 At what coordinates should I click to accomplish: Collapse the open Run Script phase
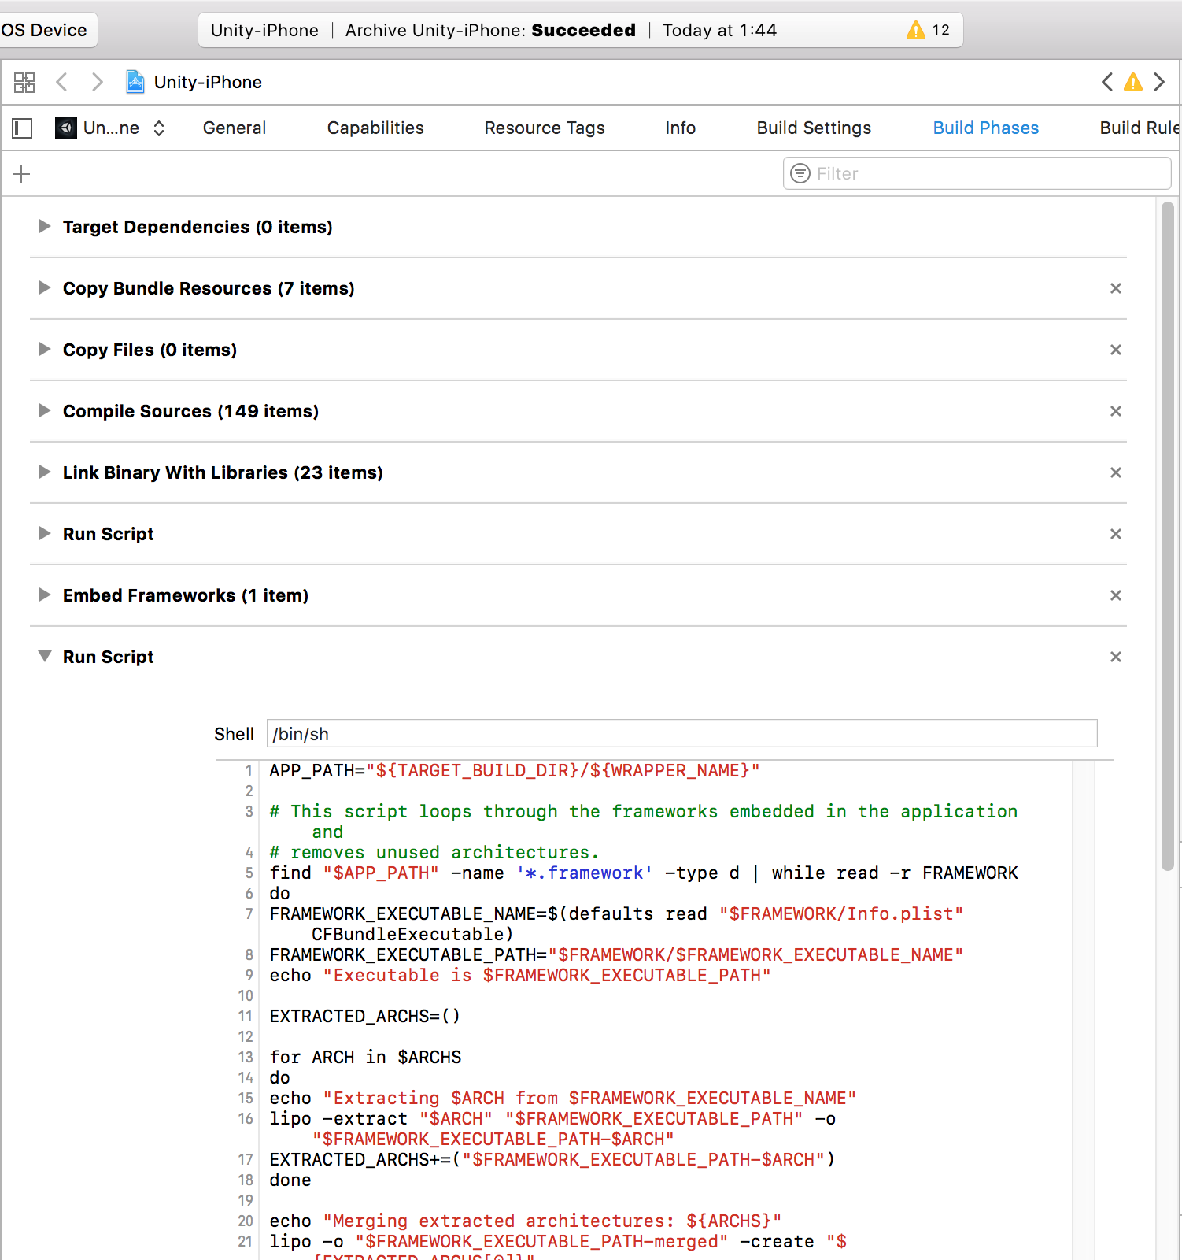pos(45,657)
